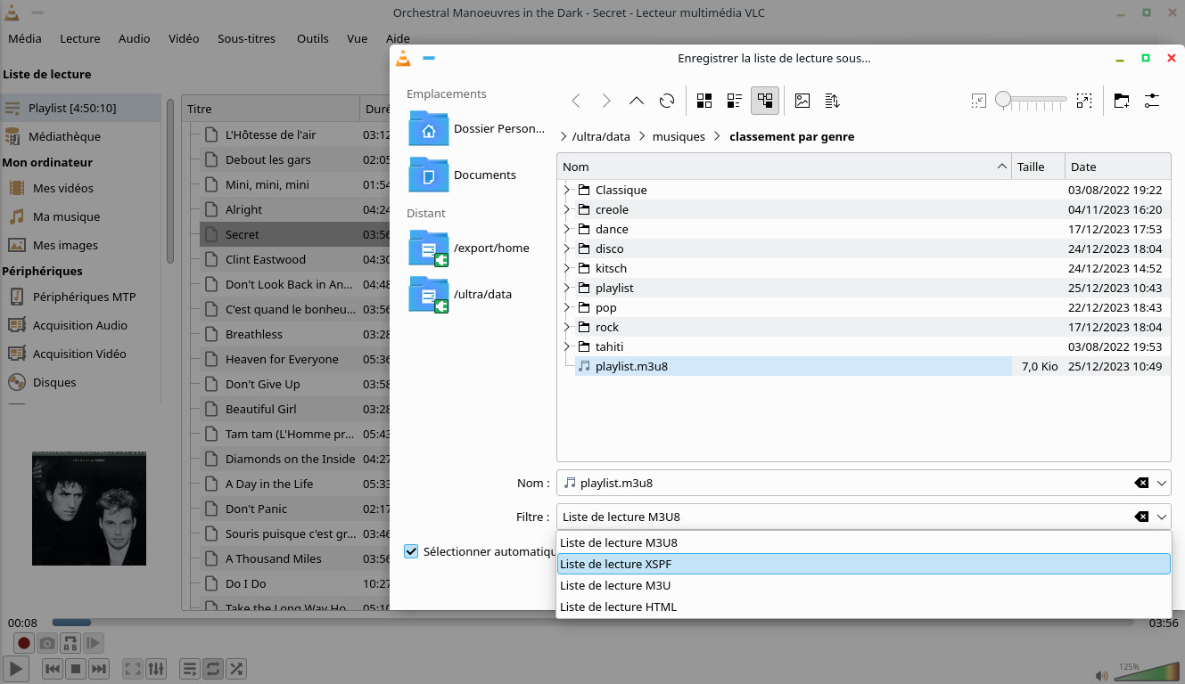Viewport: 1185px width, 684px height.
Task: Expand the kitsch folder
Action: coord(566,268)
